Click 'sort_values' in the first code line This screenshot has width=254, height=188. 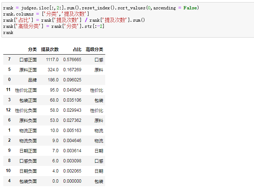[x=131, y=8]
